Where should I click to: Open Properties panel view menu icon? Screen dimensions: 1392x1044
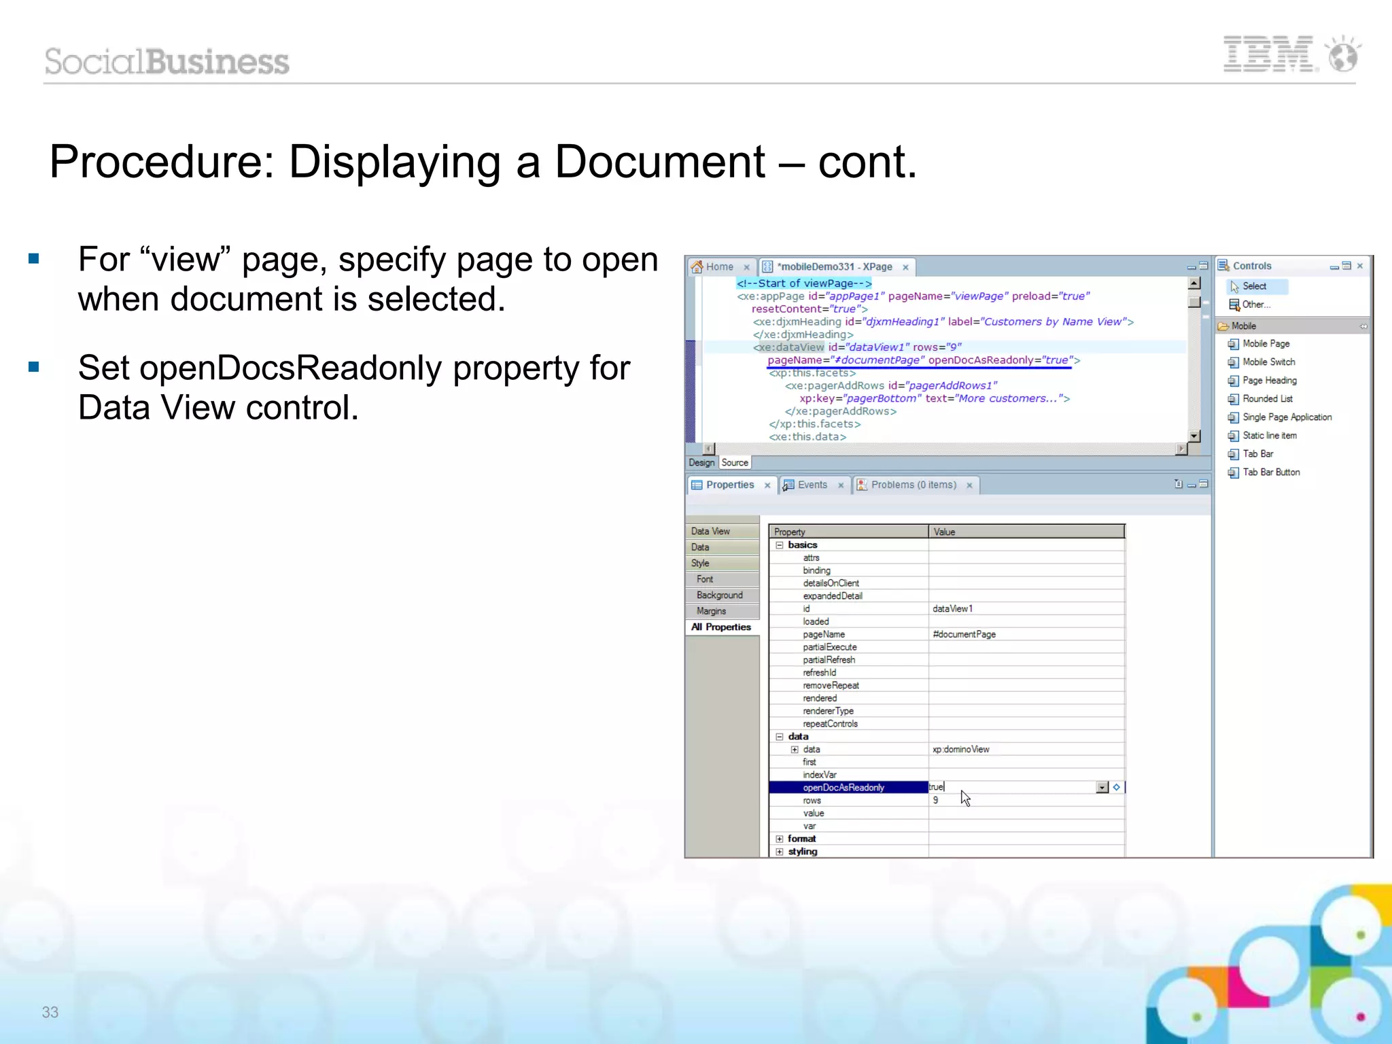tap(1179, 484)
